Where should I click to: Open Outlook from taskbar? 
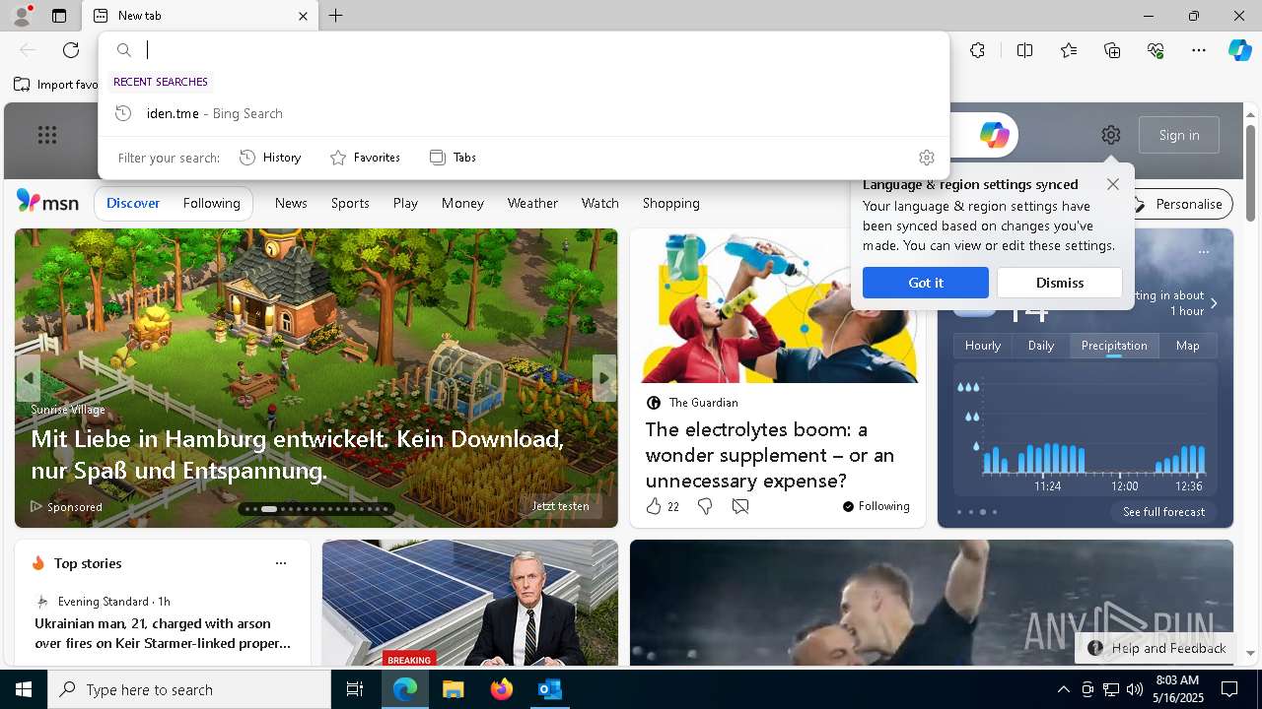(550, 689)
